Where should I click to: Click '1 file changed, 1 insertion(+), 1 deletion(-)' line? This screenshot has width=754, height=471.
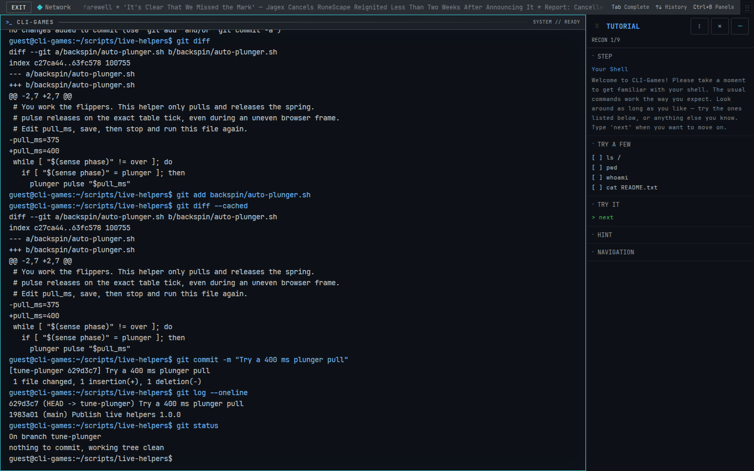pyautogui.click(x=107, y=382)
